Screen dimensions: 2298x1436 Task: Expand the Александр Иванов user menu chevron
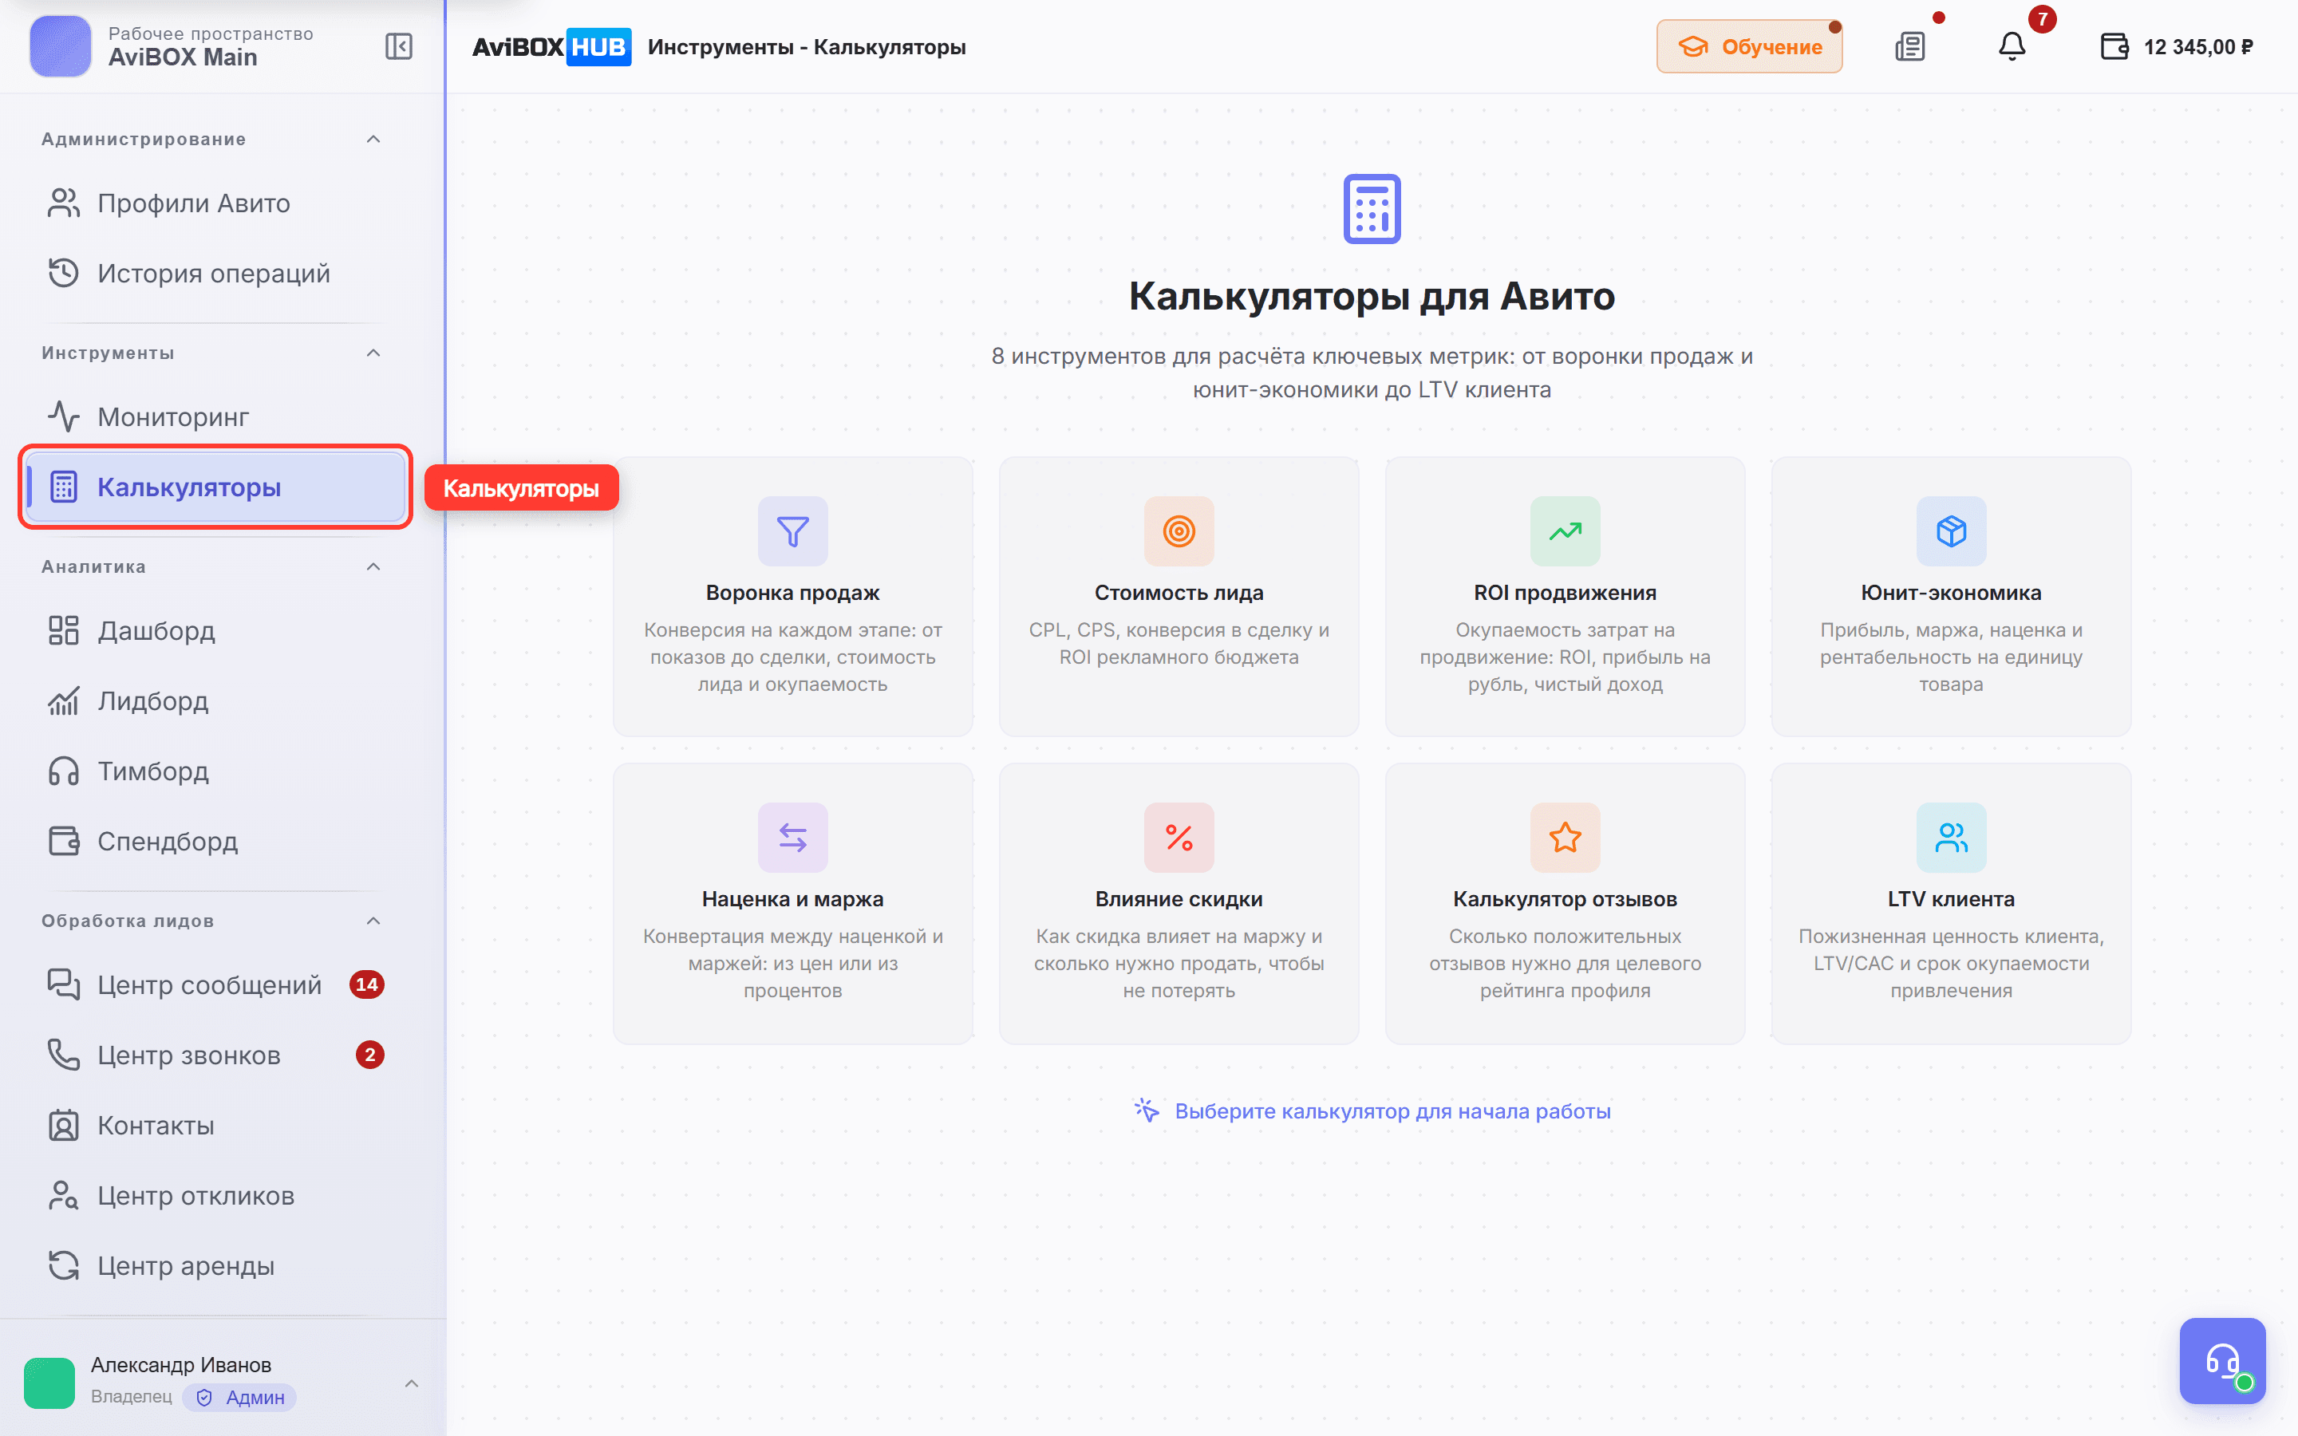click(411, 1383)
